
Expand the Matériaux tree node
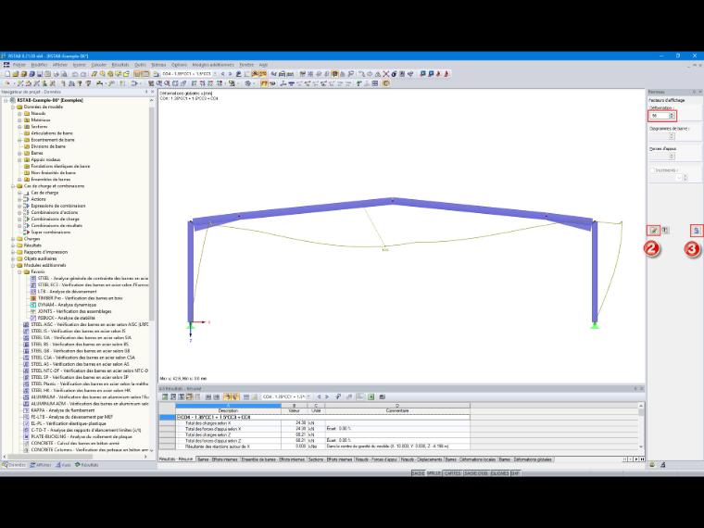pyautogui.click(x=19, y=119)
